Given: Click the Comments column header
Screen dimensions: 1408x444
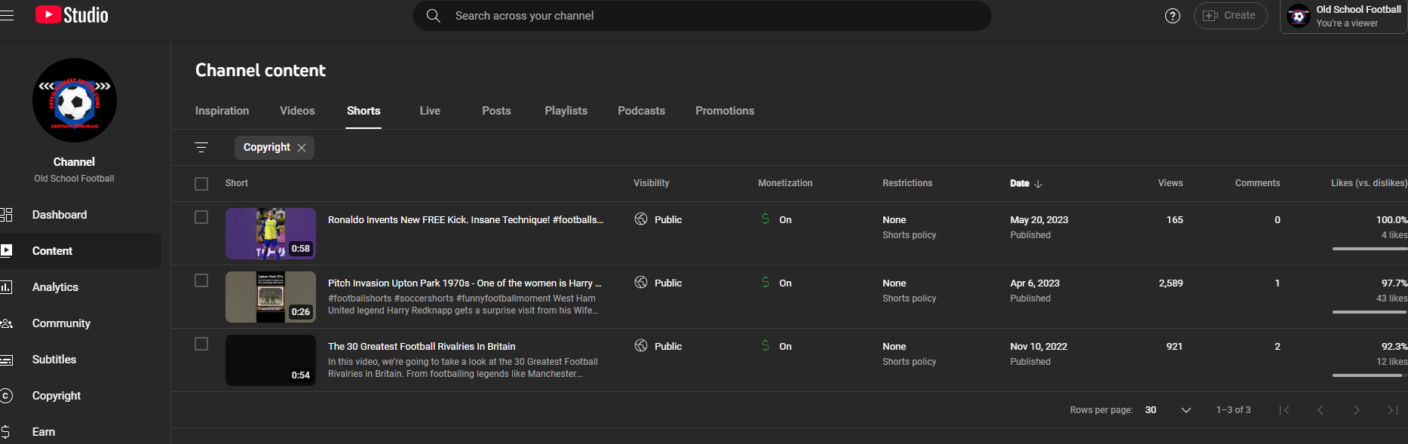Looking at the screenshot, I should [1257, 183].
